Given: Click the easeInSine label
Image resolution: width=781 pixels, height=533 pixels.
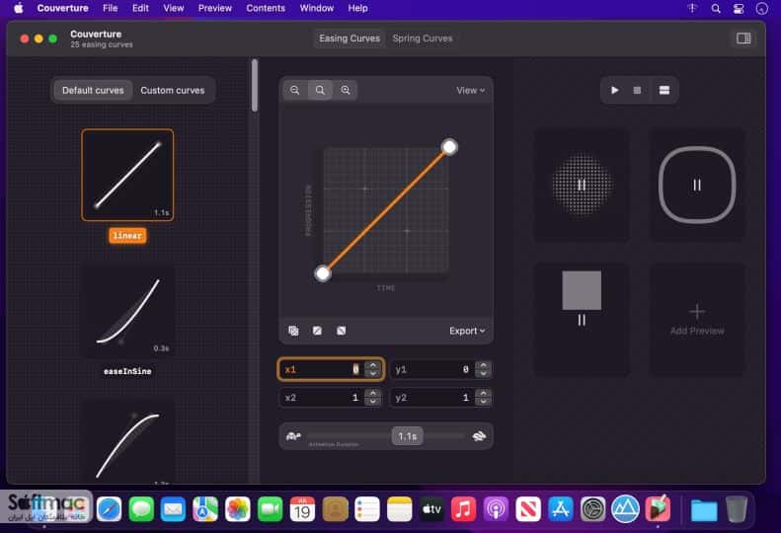Looking at the screenshot, I should point(127,371).
